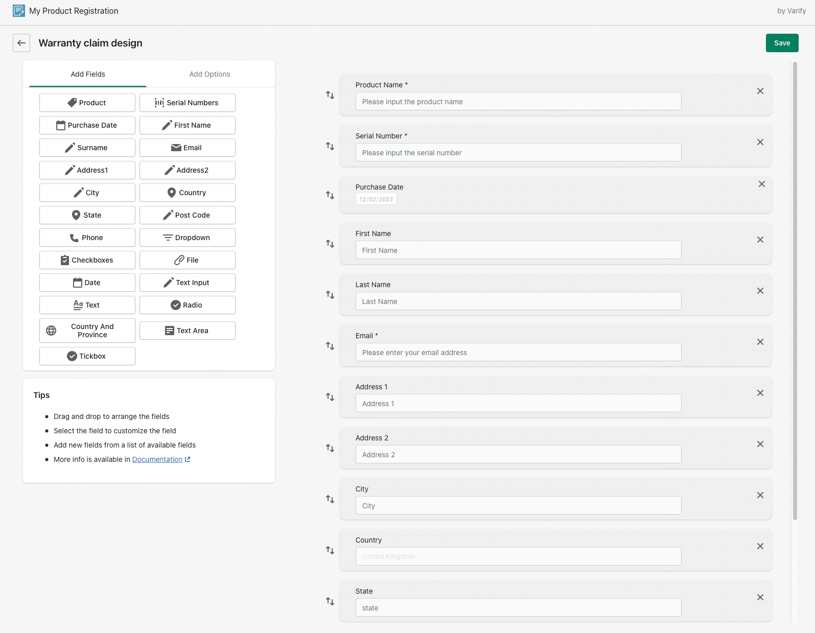Image resolution: width=815 pixels, height=633 pixels.
Task: Delete the Purchase Date field using its X
Action: (761, 184)
